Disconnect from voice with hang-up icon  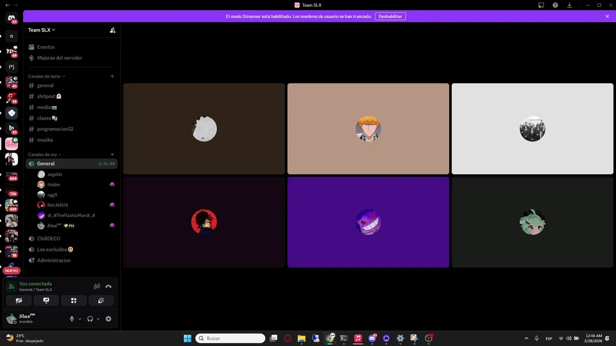(x=108, y=286)
